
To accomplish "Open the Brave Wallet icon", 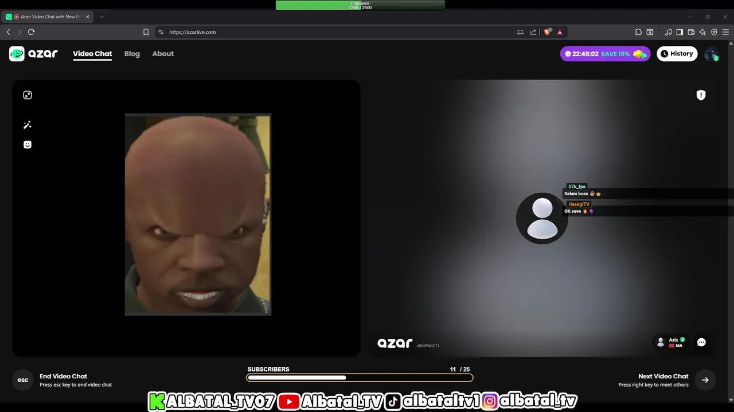I will (x=691, y=32).
